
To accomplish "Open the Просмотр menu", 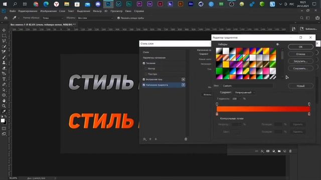I will coord(116,11).
